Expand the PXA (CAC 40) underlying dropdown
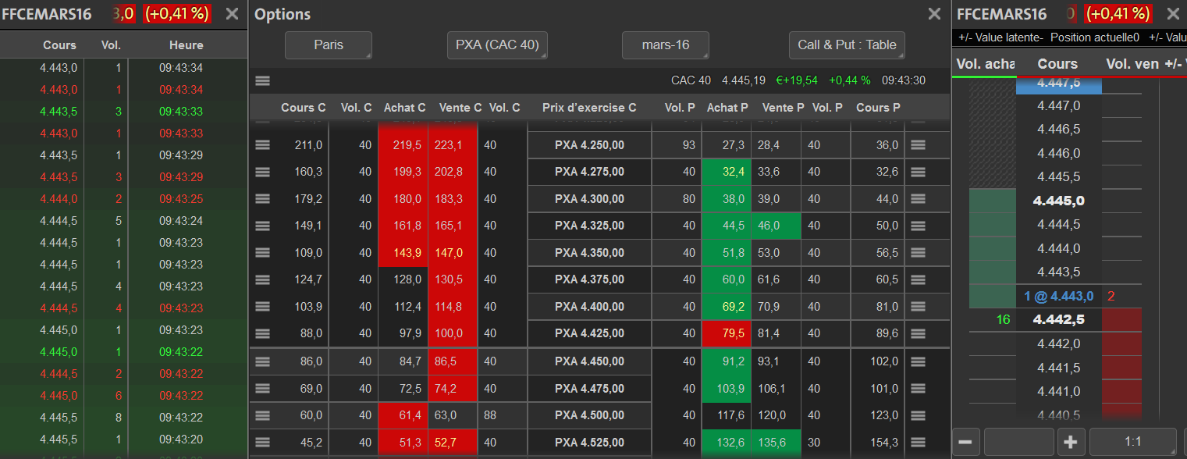1187x459 pixels. [x=497, y=45]
